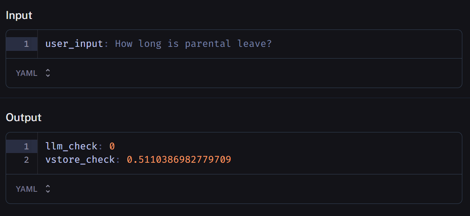Click the up-down chevron icon beside Input YAML

48,73
